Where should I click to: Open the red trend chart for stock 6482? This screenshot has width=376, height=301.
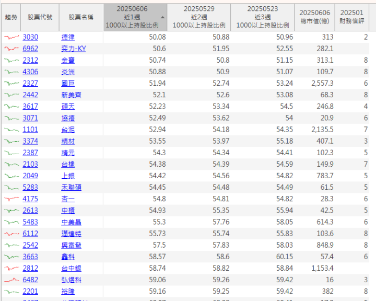click(11, 280)
